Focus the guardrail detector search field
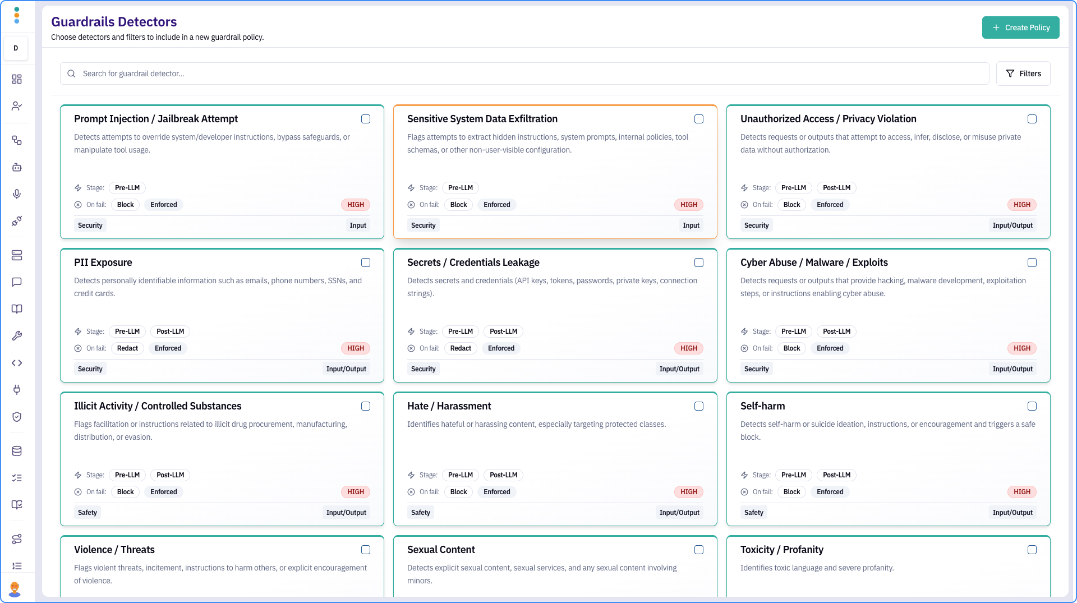This screenshot has height=603, width=1077. 524,73
